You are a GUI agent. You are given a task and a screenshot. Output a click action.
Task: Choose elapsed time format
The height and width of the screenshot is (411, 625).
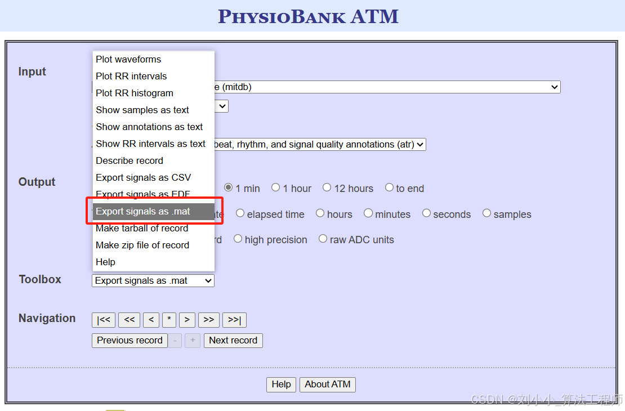(240, 213)
